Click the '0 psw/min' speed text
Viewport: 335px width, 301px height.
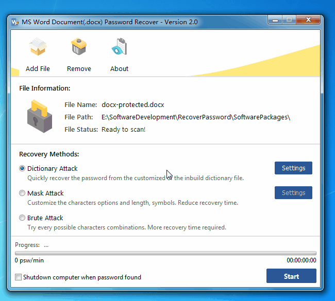[29, 260]
